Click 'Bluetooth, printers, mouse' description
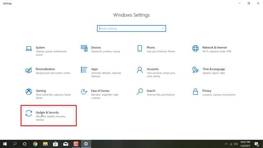 [106, 51]
